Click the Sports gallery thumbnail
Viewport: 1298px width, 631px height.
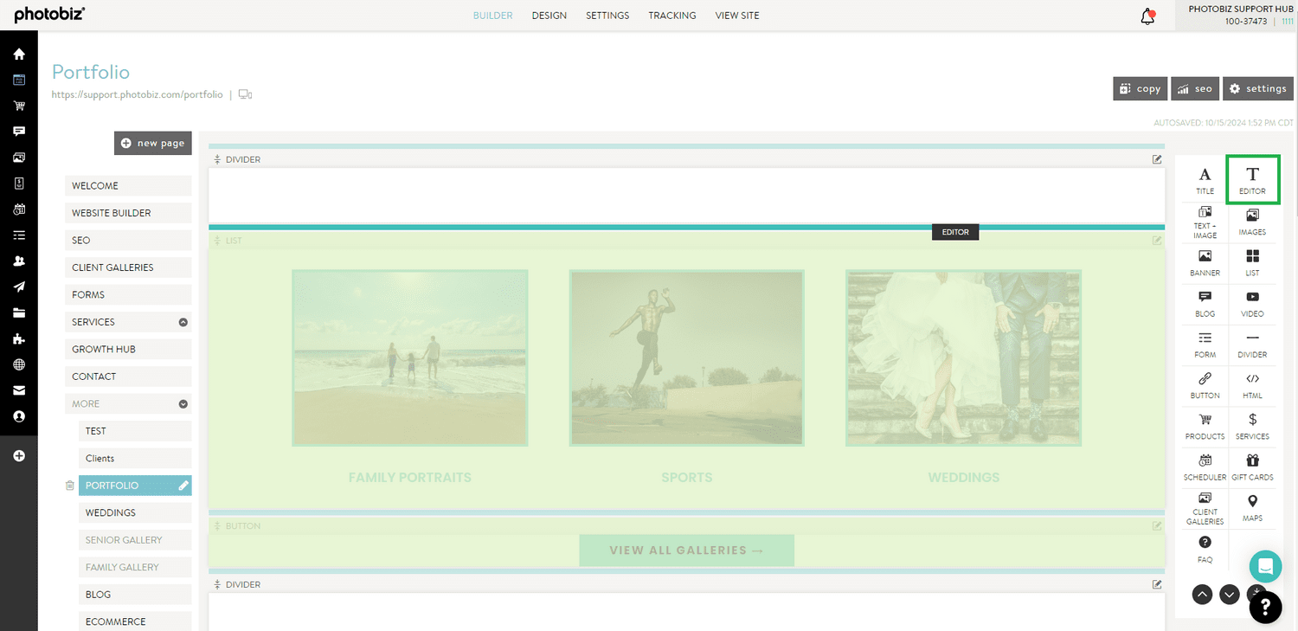click(x=686, y=357)
